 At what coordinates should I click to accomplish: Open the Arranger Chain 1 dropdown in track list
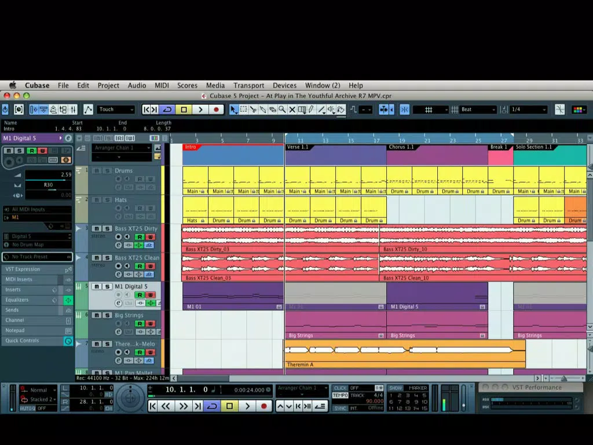122,148
